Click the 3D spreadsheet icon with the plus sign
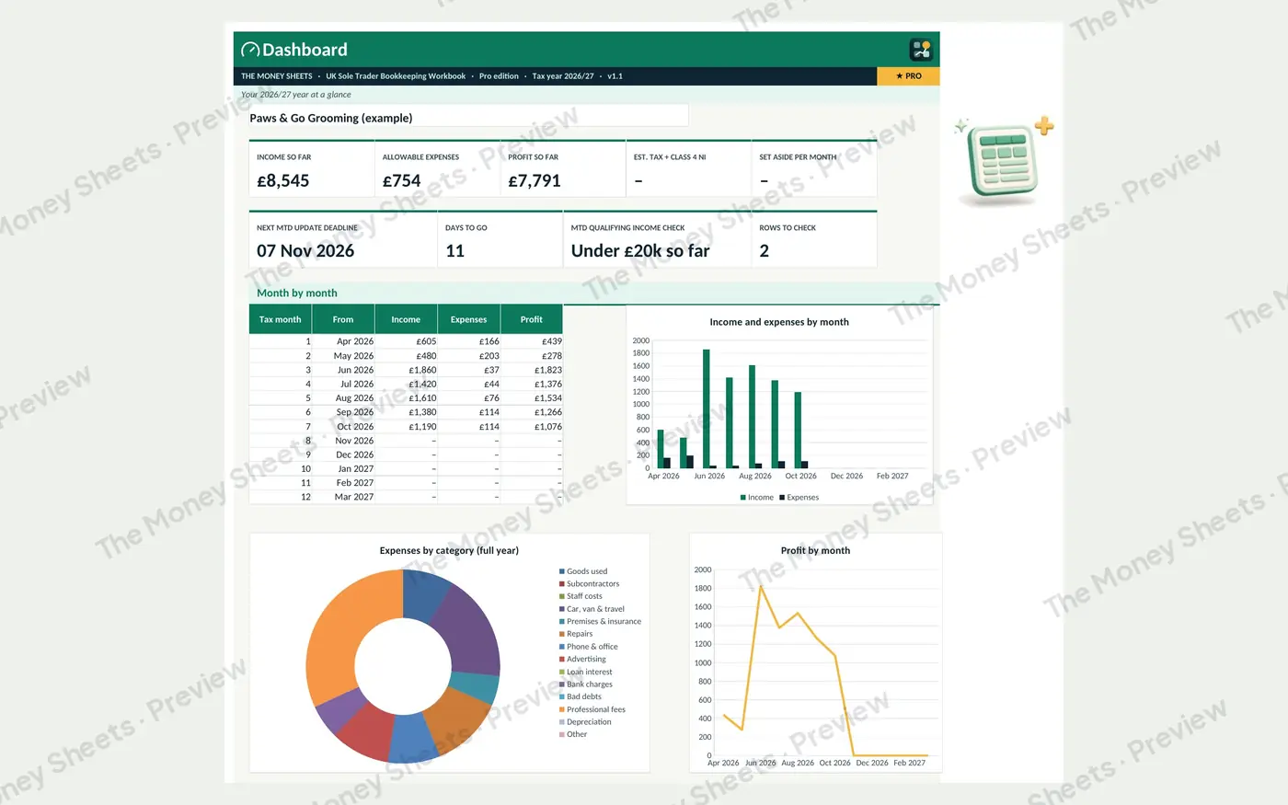Image resolution: width=1288 pixels, height=805 pixels. point(1004,162)
